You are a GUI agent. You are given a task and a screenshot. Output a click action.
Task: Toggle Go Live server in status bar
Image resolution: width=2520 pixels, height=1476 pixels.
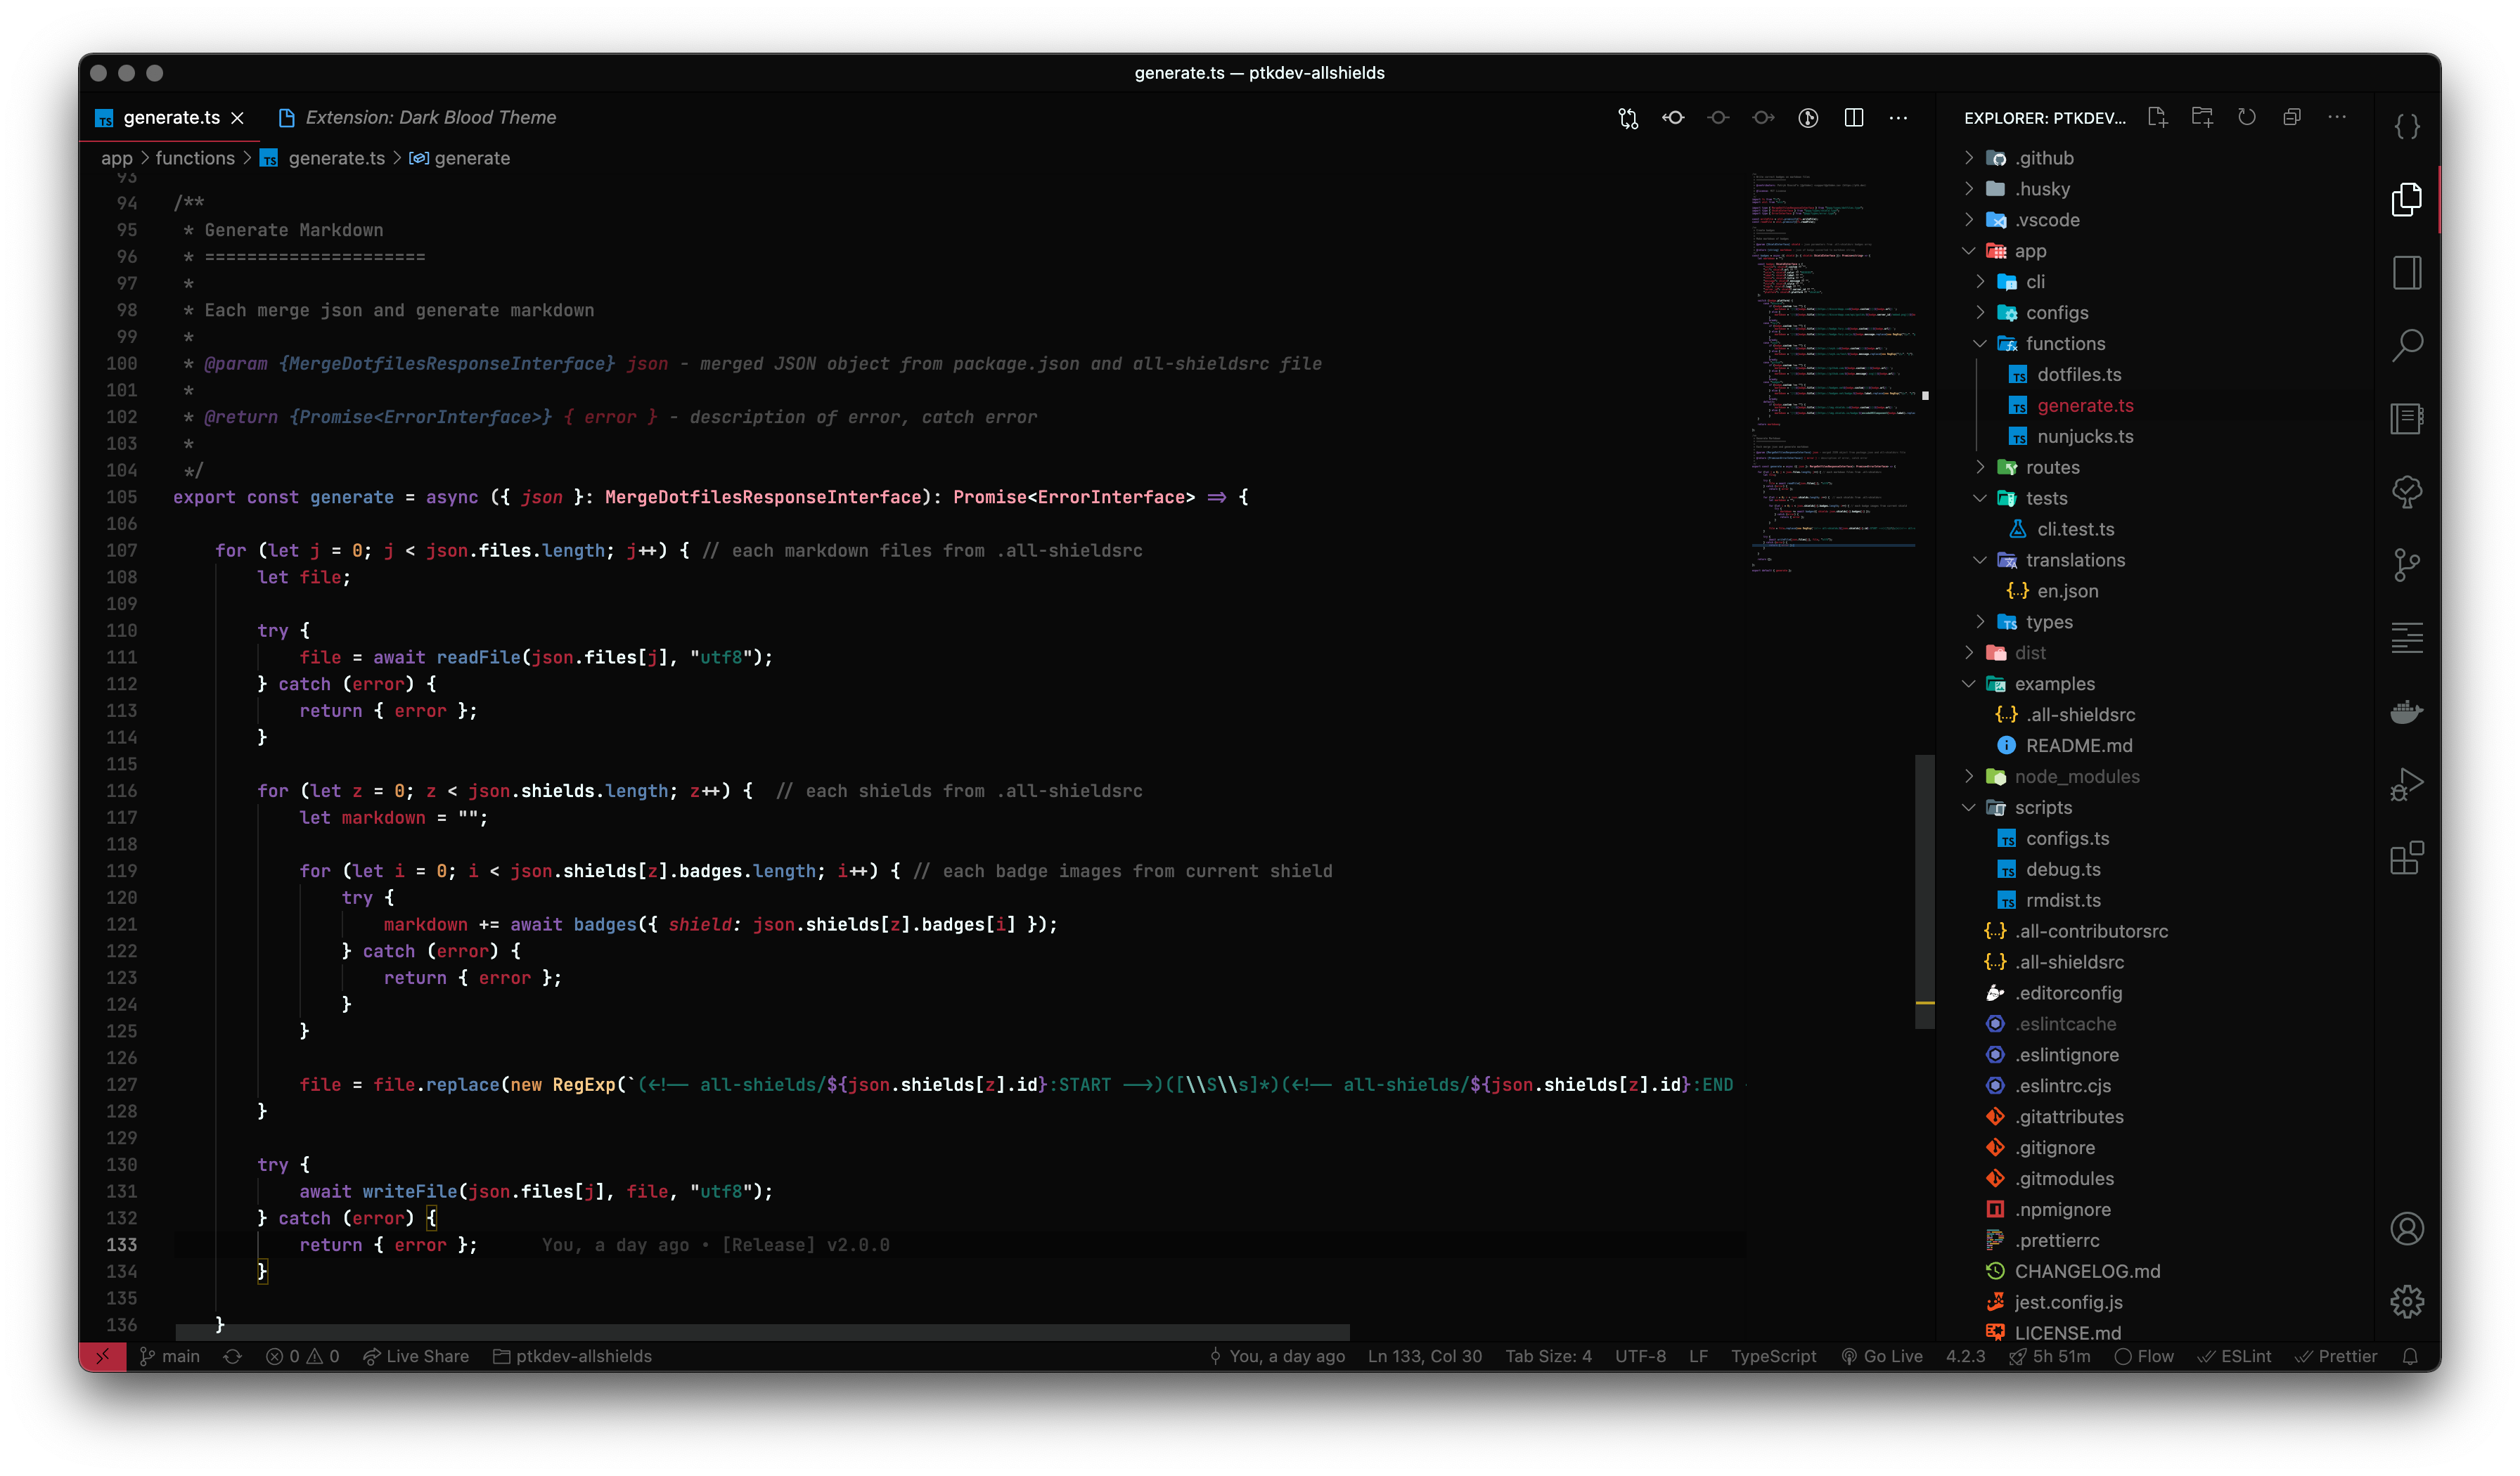[1882, 1356]
